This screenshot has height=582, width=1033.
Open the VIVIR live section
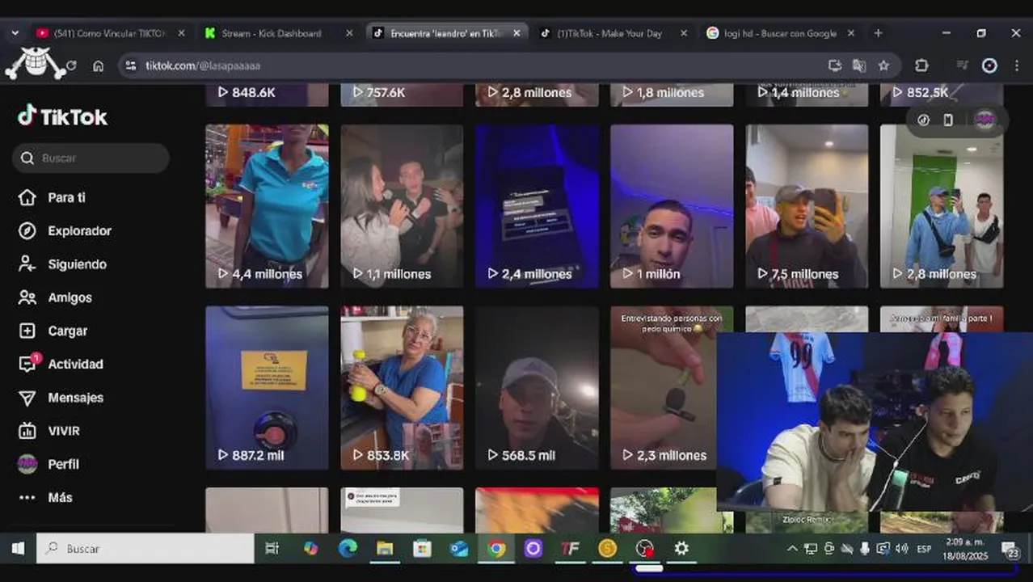48,431
